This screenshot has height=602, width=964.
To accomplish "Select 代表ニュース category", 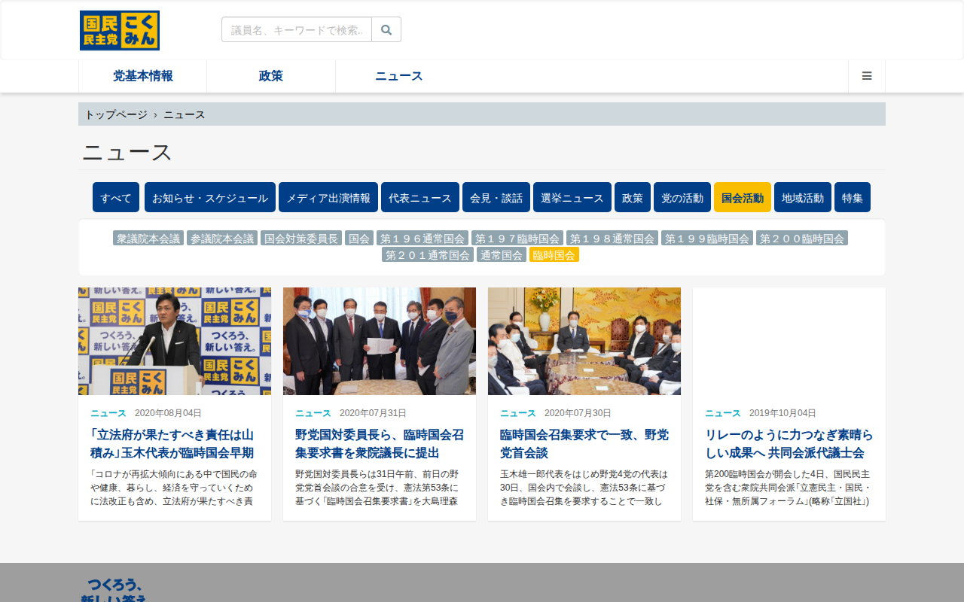I will click(420, 197).
